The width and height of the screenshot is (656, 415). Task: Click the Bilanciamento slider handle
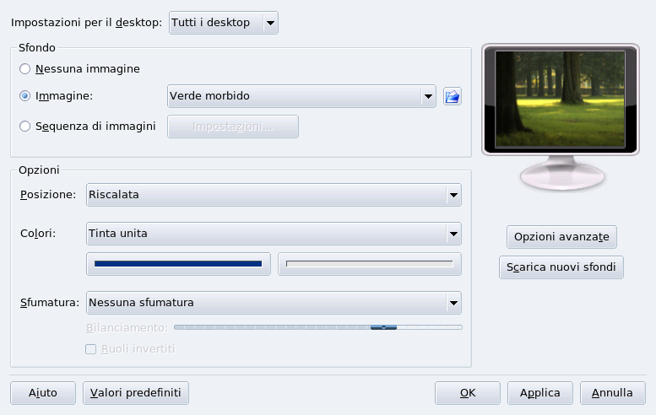coord(383,326)
